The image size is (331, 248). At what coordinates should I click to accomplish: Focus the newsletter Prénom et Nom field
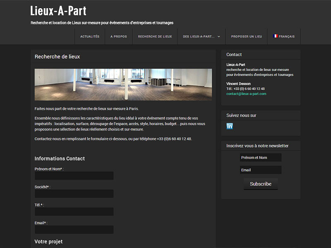coord(261,157)
